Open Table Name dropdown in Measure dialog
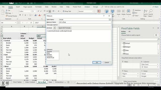 [x=110, y=19]
